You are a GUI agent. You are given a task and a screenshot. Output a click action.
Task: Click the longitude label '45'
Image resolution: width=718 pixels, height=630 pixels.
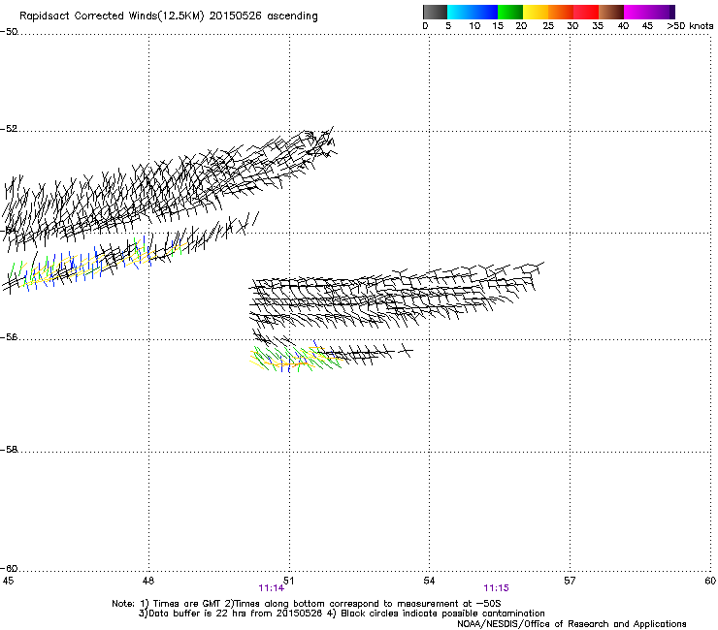(x=8, y=581)
